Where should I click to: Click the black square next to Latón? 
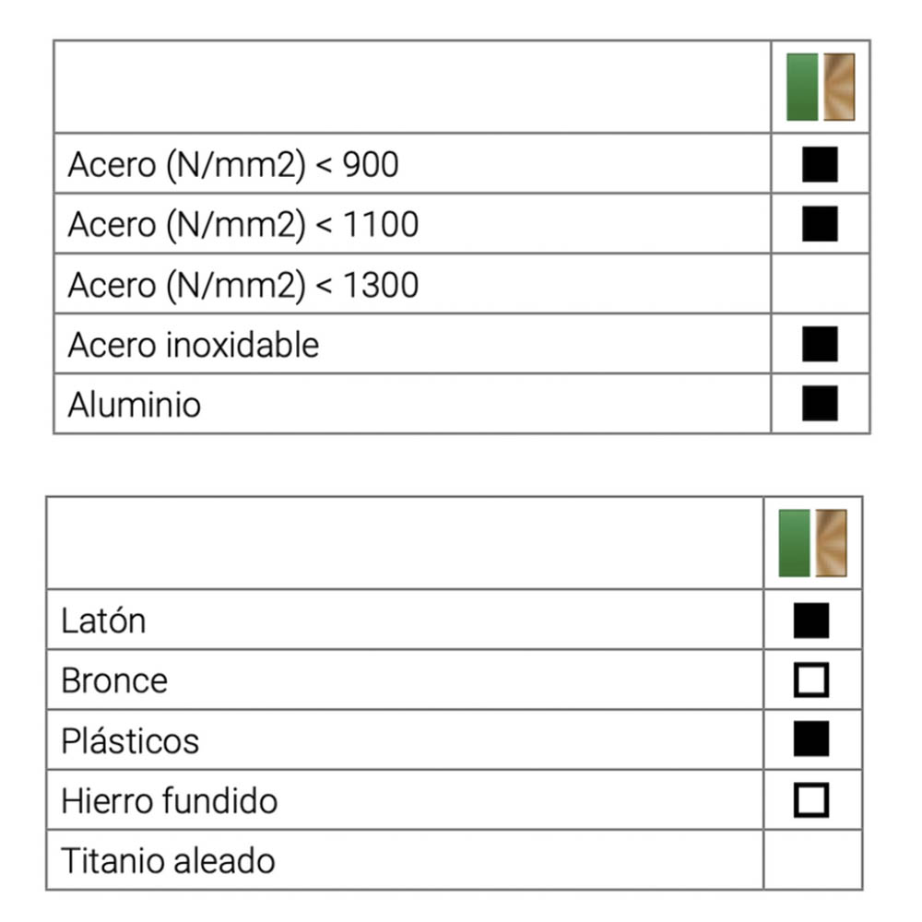pos(811,621)
